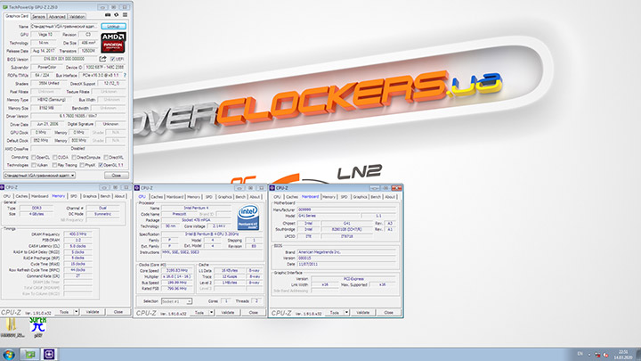This screenshot has width=641, height=361.
Task: Toggle the DirectML checkbox
Action: pyautogui.click(x=106, y=157)
